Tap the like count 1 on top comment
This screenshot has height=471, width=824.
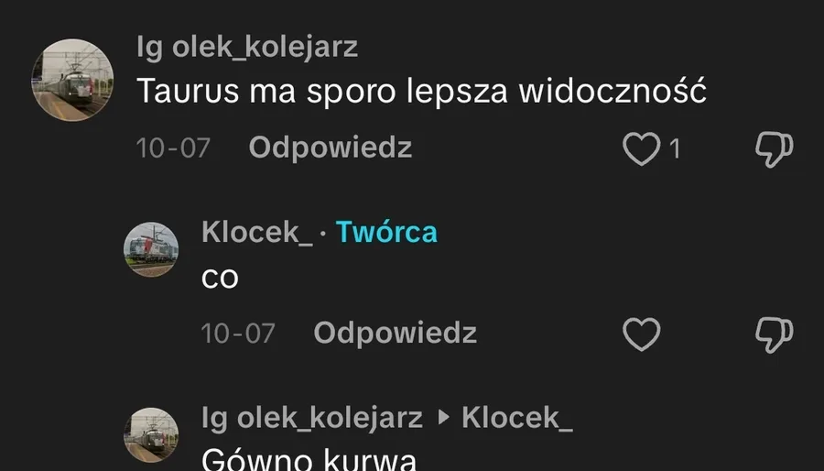(x=675, y=149)
